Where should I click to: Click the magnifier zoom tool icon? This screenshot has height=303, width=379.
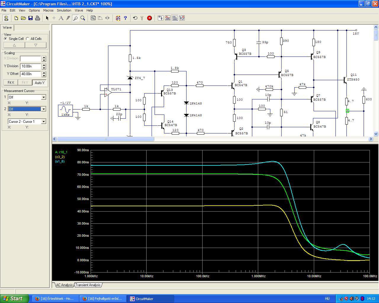(83, 18)
